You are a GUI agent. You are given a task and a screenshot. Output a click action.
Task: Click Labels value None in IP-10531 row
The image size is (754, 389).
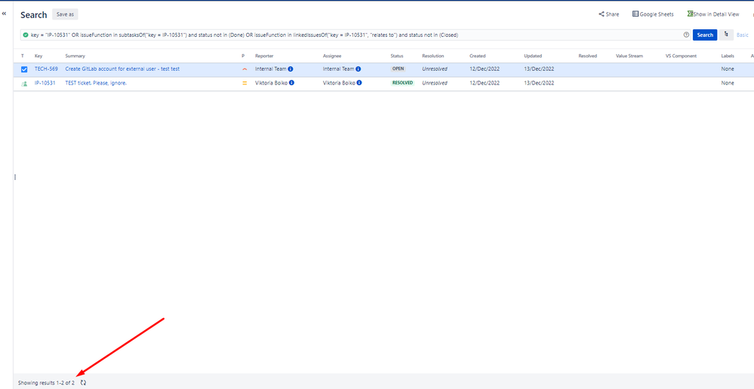tap(728, 83)
